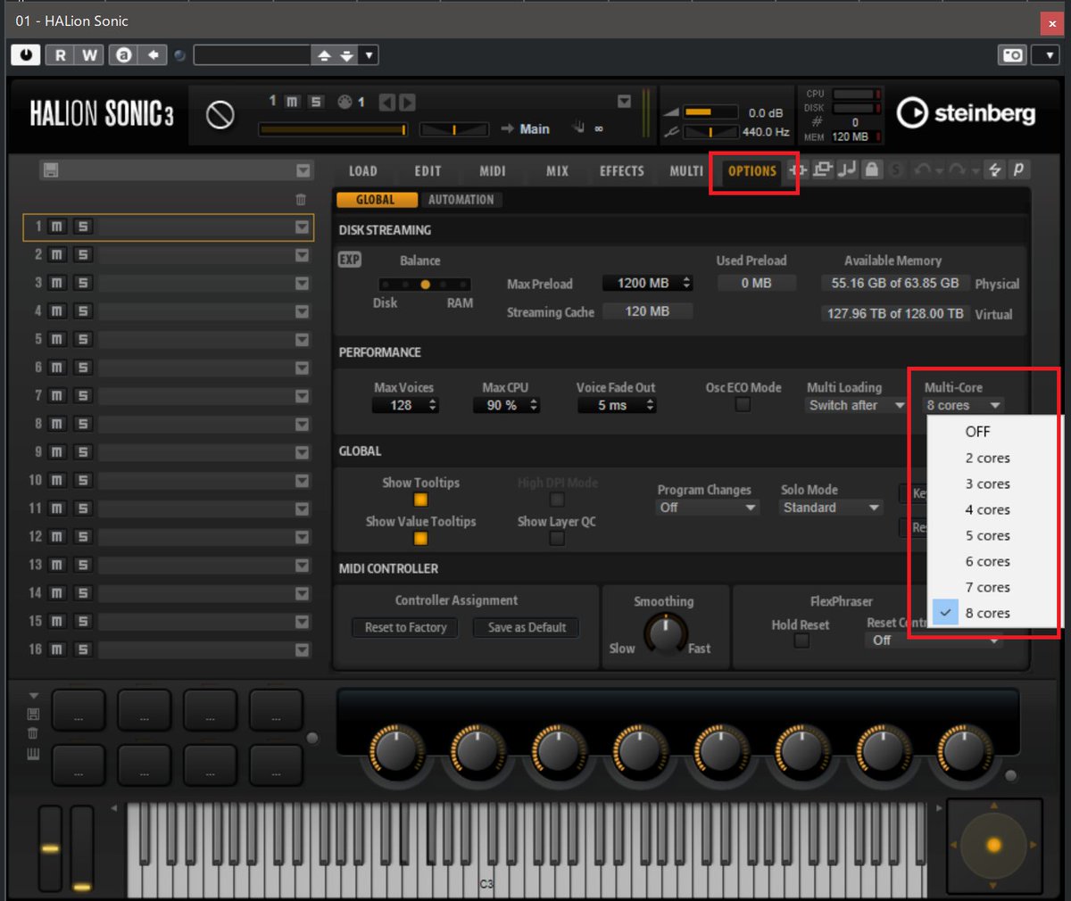Click the master volume slider
The width and height of the screenshot is (1071, 901).
tap(710, 112)
